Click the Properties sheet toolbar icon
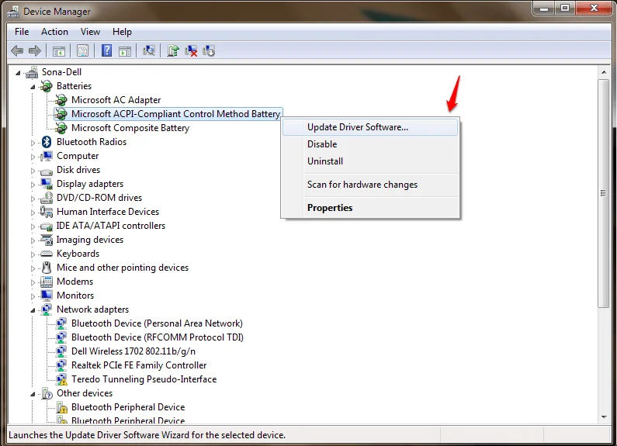The height and width of the screenshot is (446, 617). tap(82, 50)
